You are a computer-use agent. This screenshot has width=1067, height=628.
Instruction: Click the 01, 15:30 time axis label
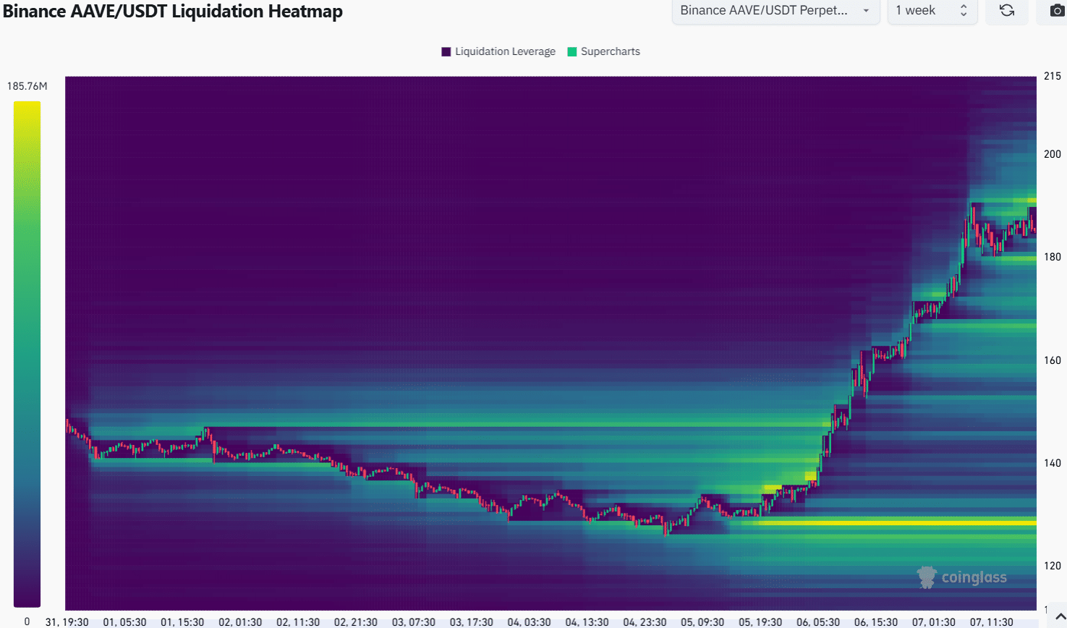(182, 622)
